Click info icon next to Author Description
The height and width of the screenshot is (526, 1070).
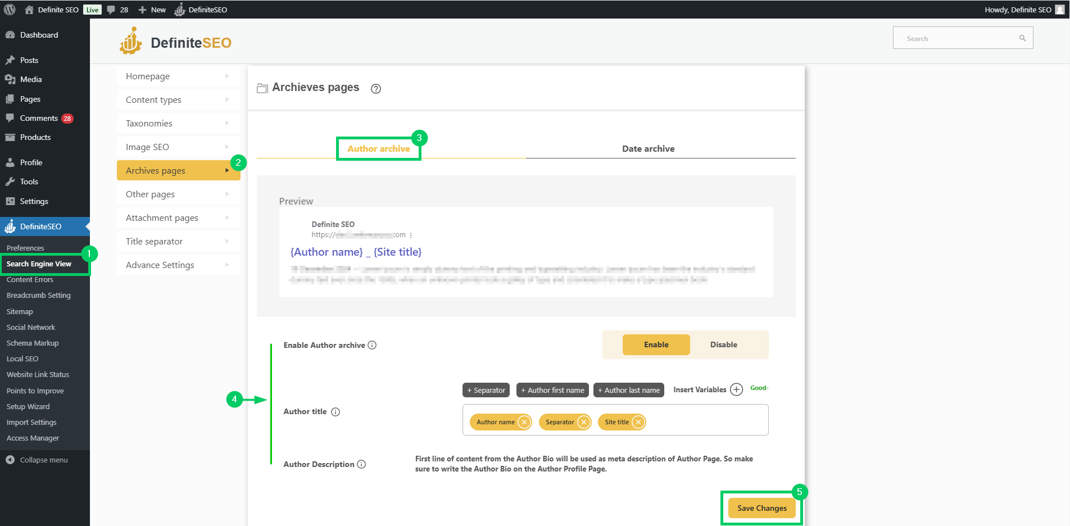(x=361, y=464)
